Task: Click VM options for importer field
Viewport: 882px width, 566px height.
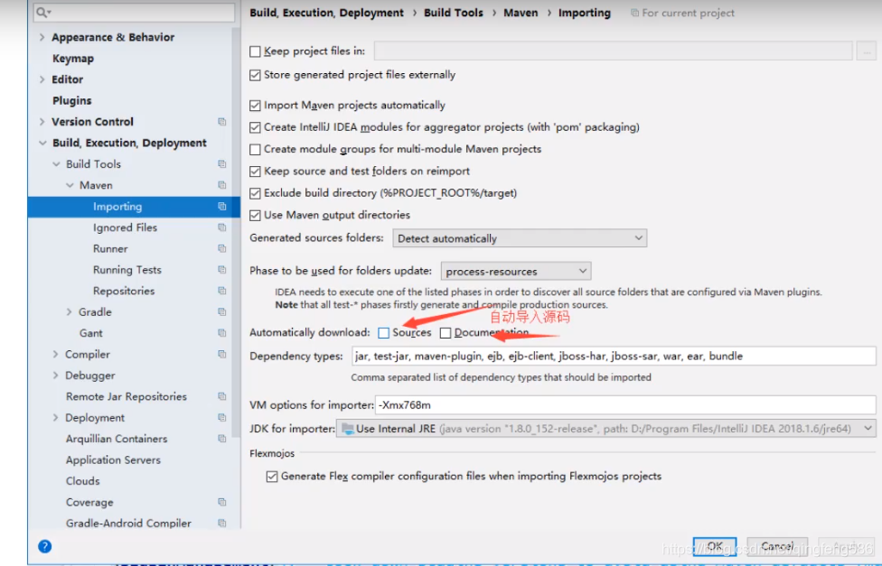Action: [625, 404]
